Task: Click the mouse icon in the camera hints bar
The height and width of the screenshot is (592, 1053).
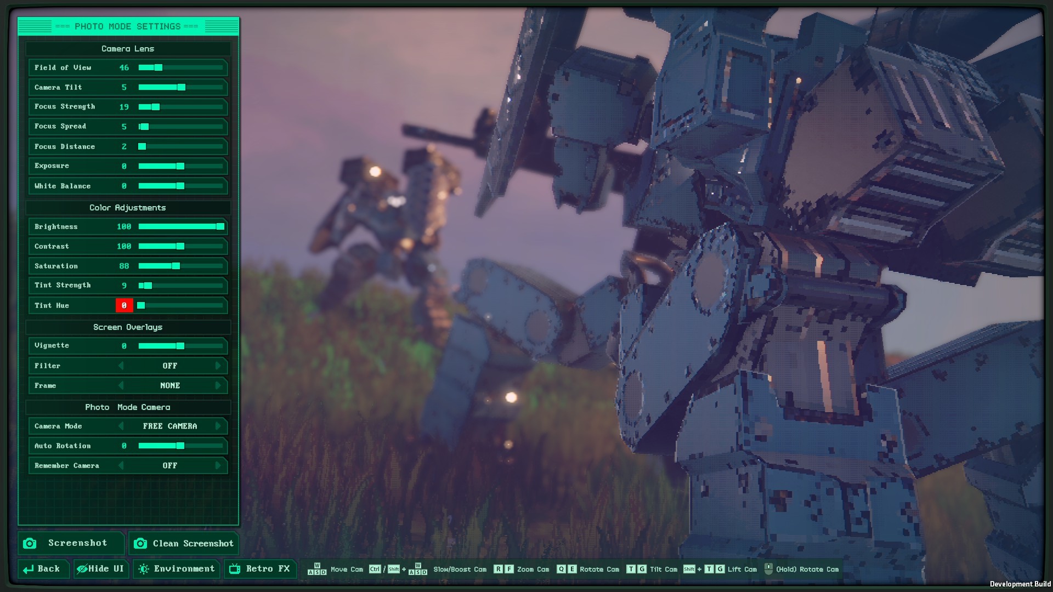Action: click(x=769, y=569)
